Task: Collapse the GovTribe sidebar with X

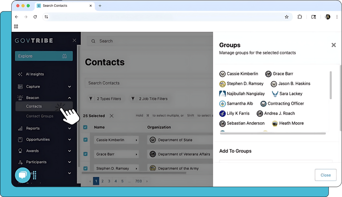Action: pos(74,41)
